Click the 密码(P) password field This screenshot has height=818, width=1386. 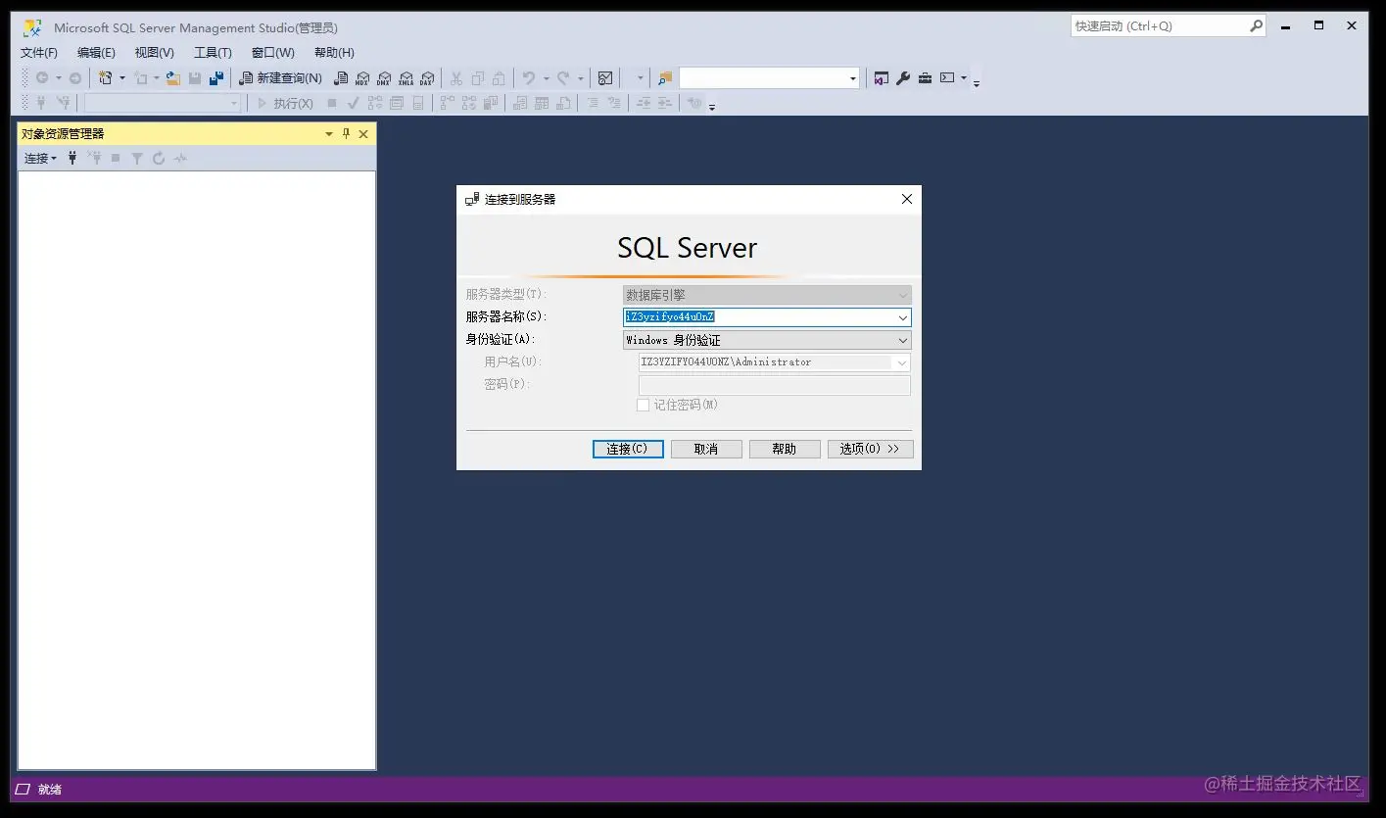774,385
